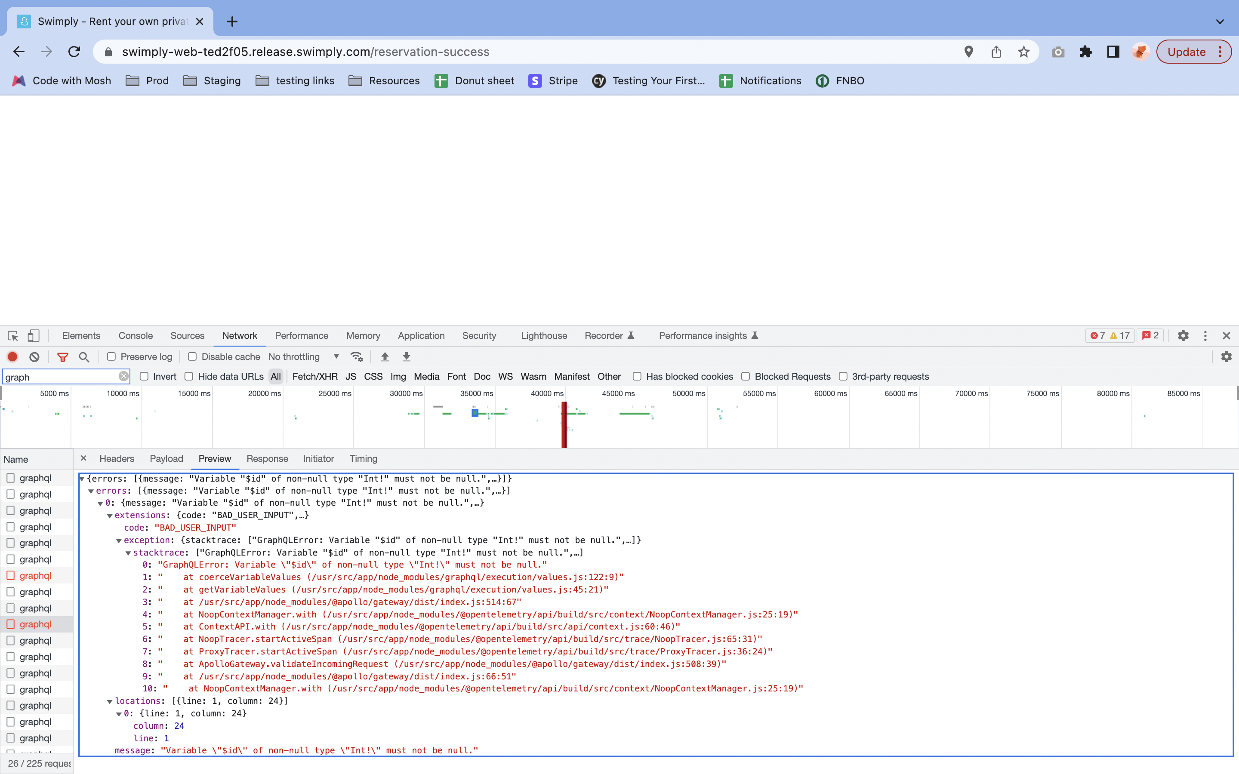The height and width of the screenshot is (774, 1239).
Task: Click the export HAR download icon
Action: (407, 357)
